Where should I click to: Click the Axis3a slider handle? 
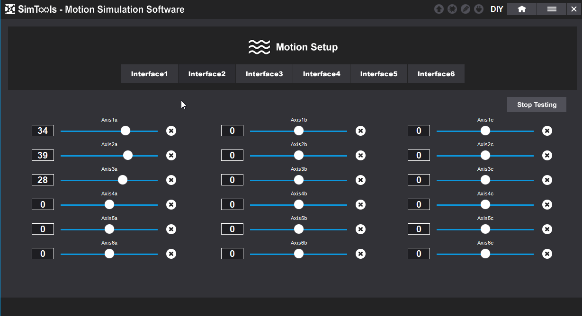point(123,180)
